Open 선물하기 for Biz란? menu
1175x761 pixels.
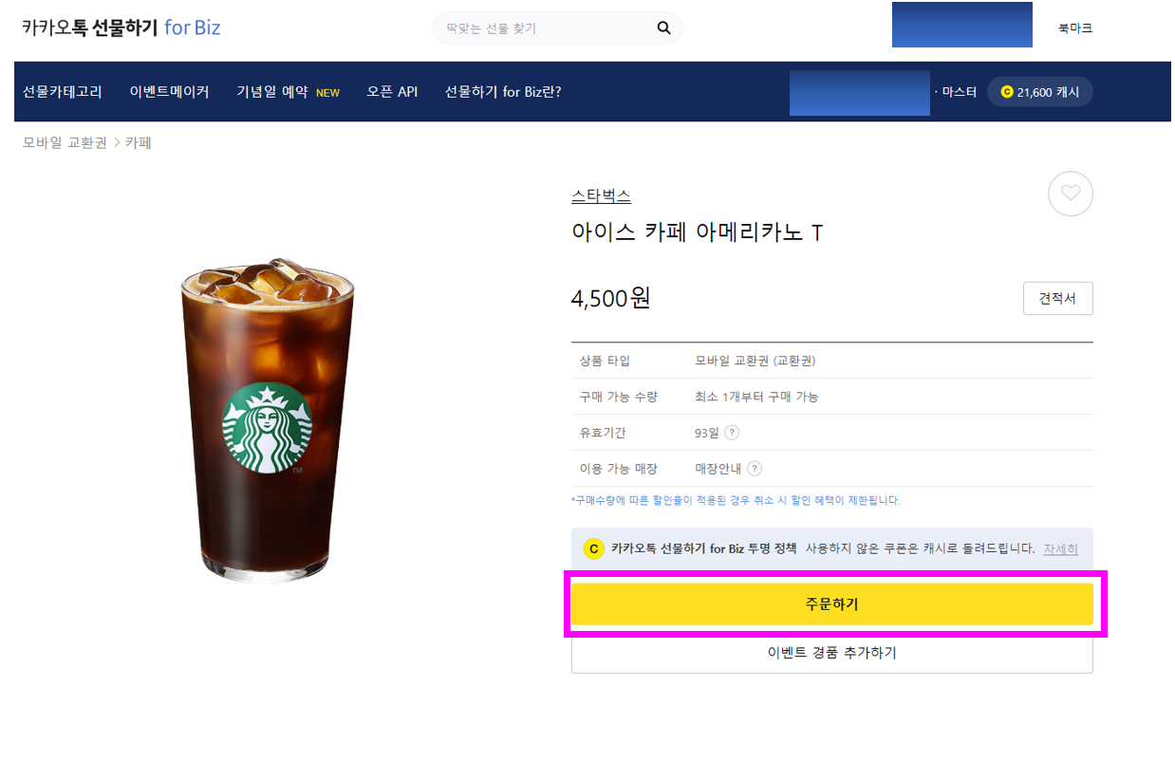tap(503, 92)
